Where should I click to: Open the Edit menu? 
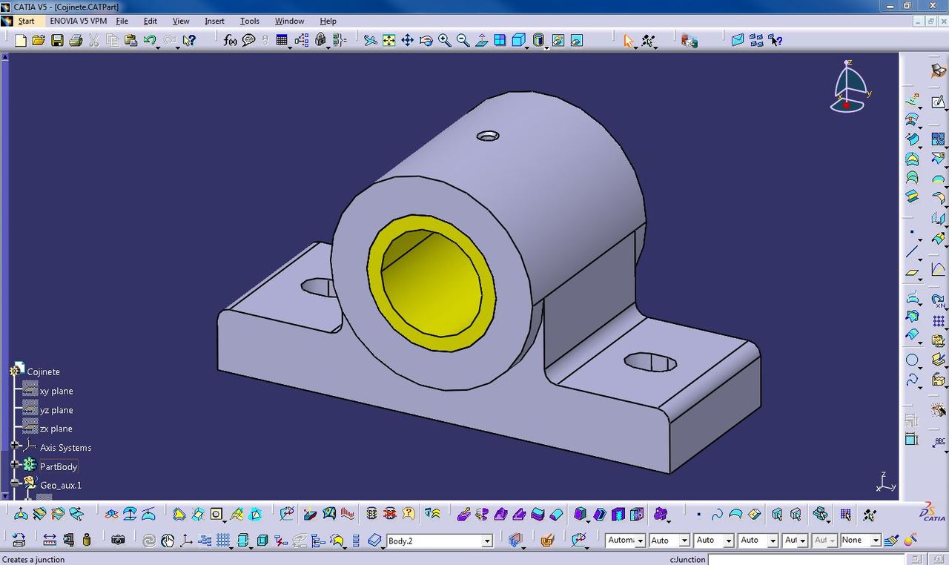click(150, 21)
